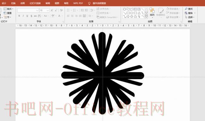
Task: Toggle italic text formatting
Action: click(23, 16)
